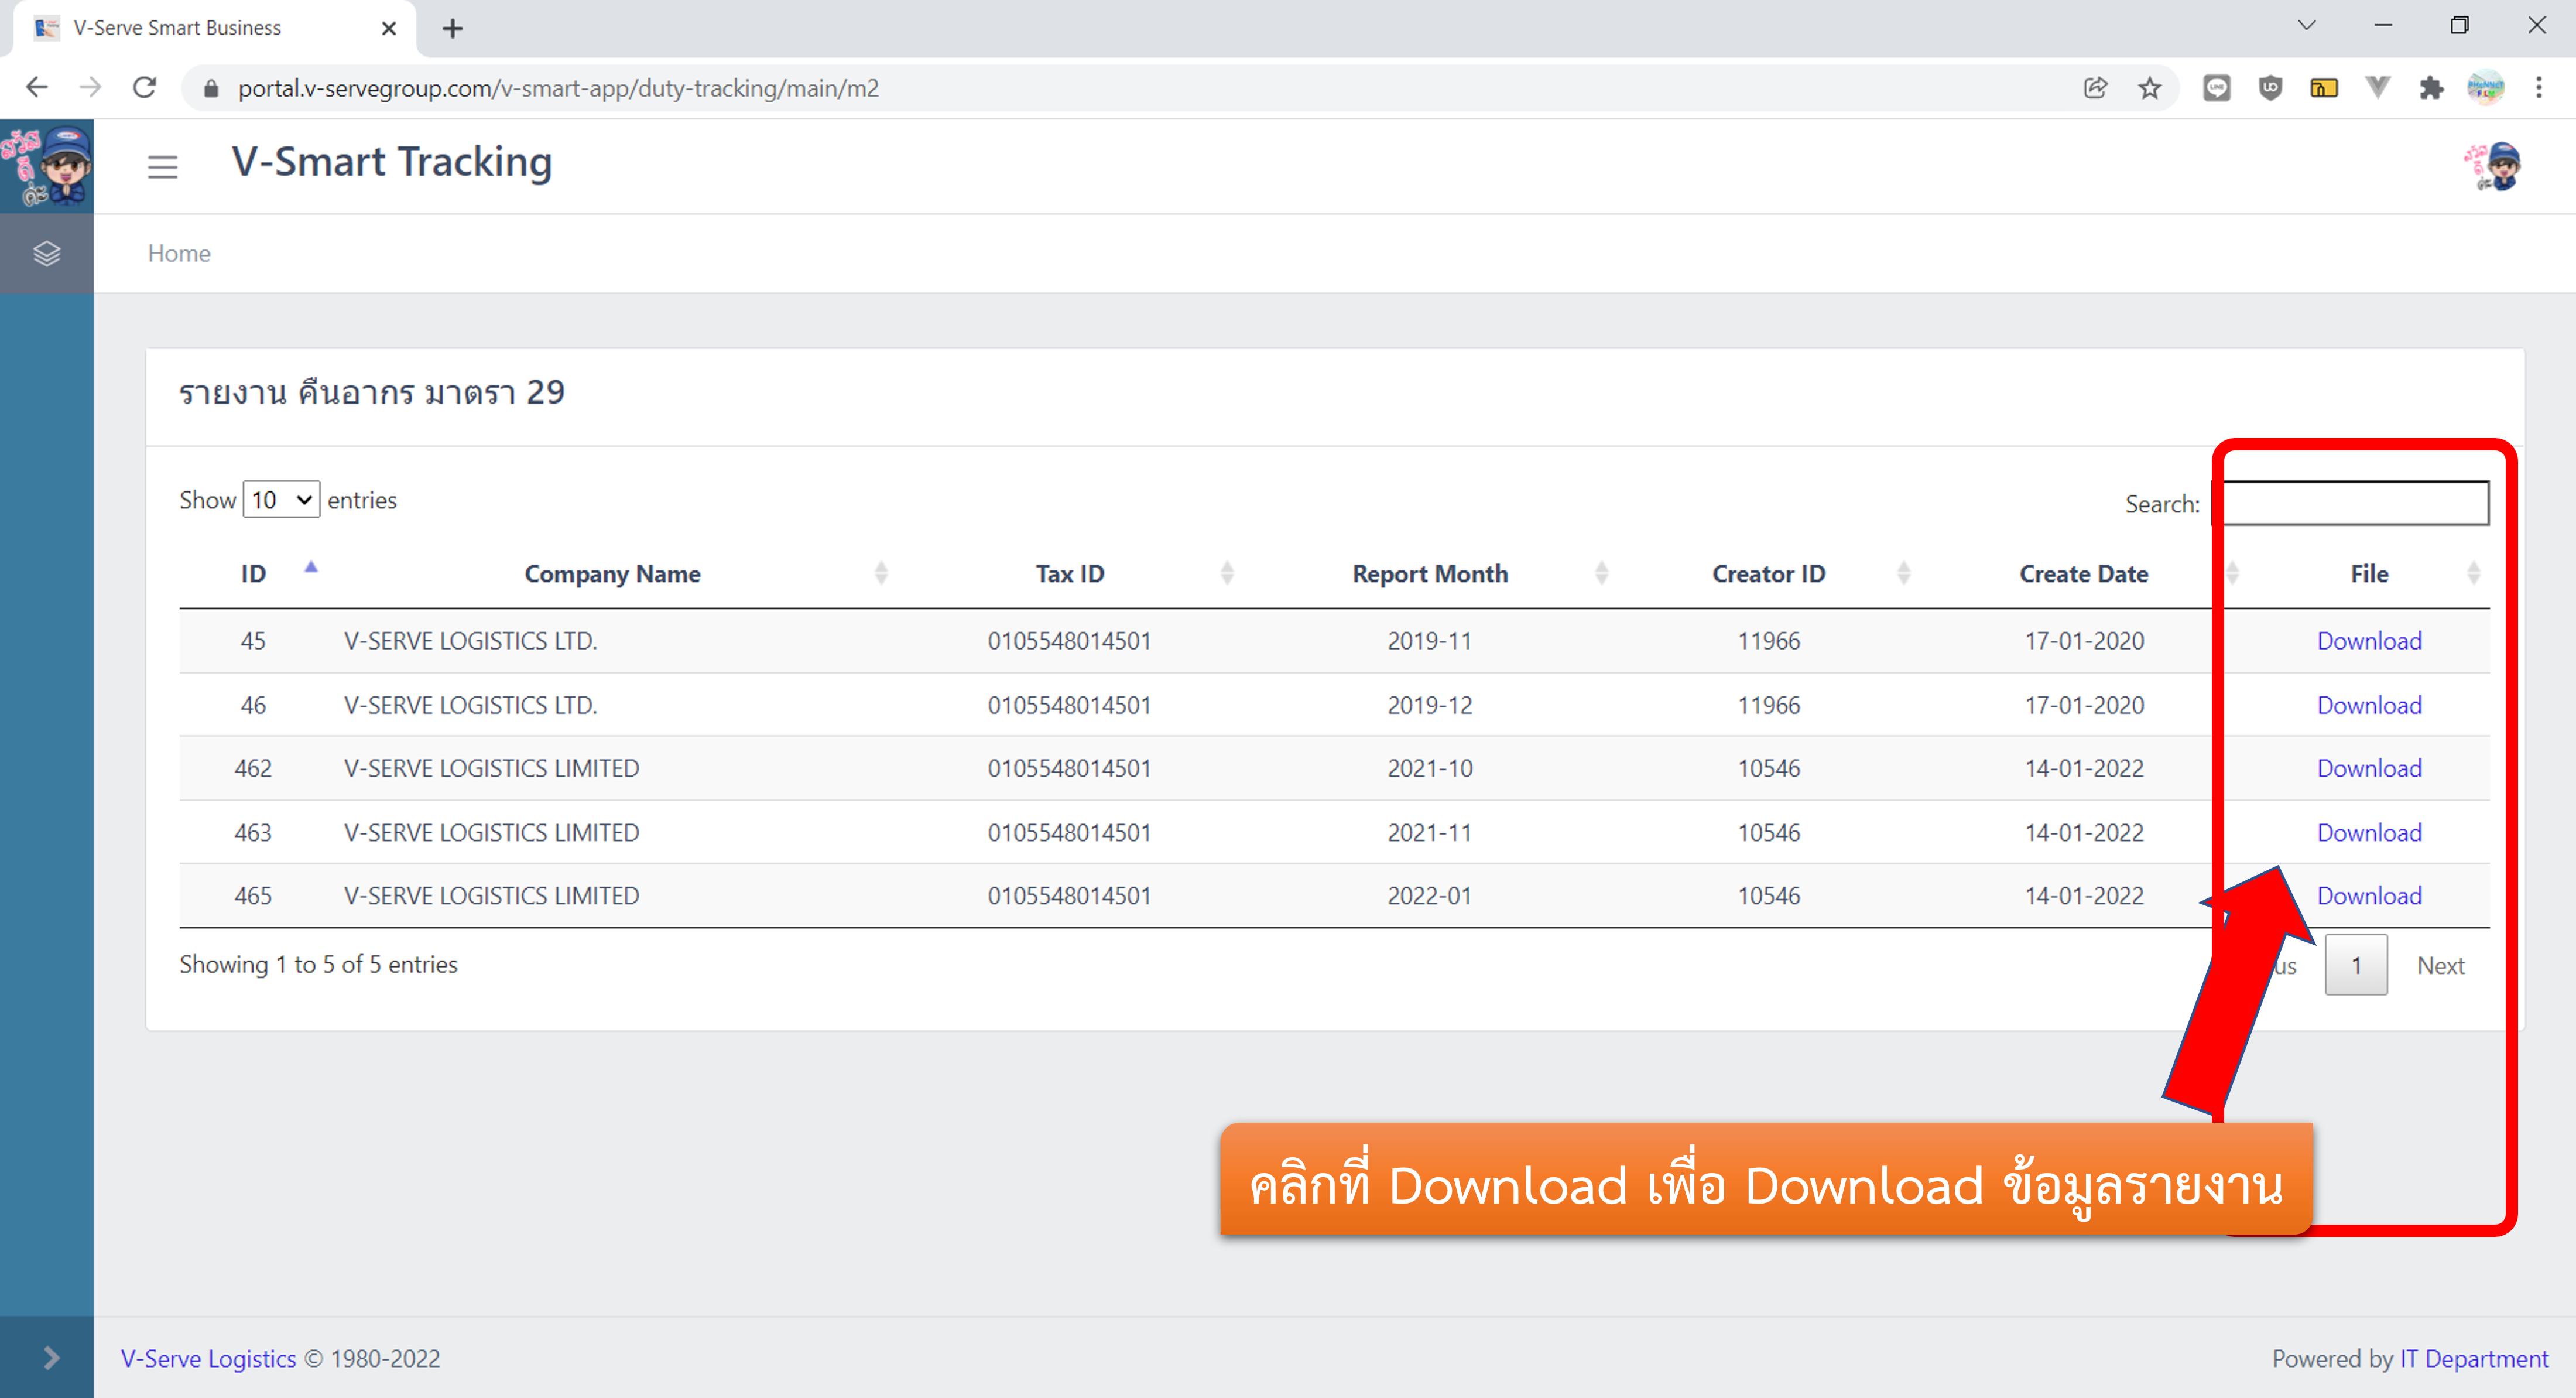
Task: Download the report for month 2022-01
Action: coord(2369,895)
